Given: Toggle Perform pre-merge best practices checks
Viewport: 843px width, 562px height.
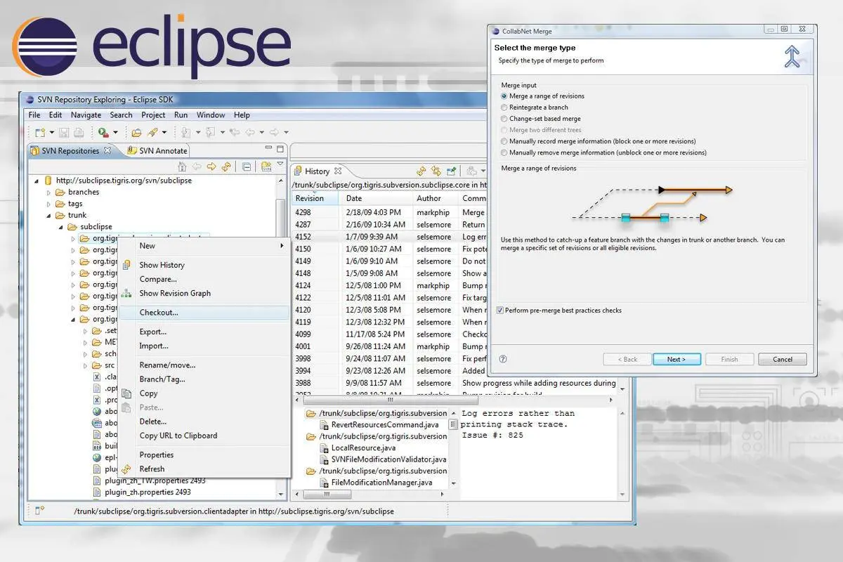Looking at the screenshot, I should coord(499,310).
